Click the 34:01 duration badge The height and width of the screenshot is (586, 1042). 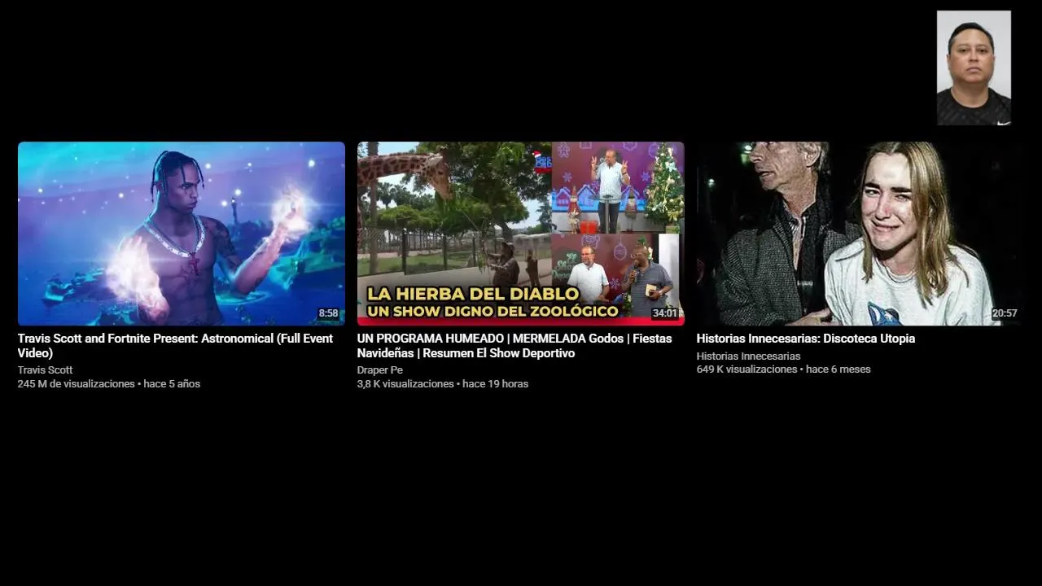(665, 313)
